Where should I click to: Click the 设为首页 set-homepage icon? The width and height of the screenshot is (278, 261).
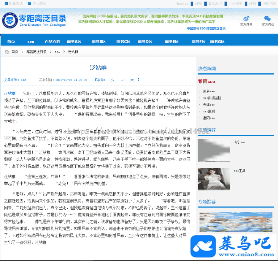tap(30, 4)
